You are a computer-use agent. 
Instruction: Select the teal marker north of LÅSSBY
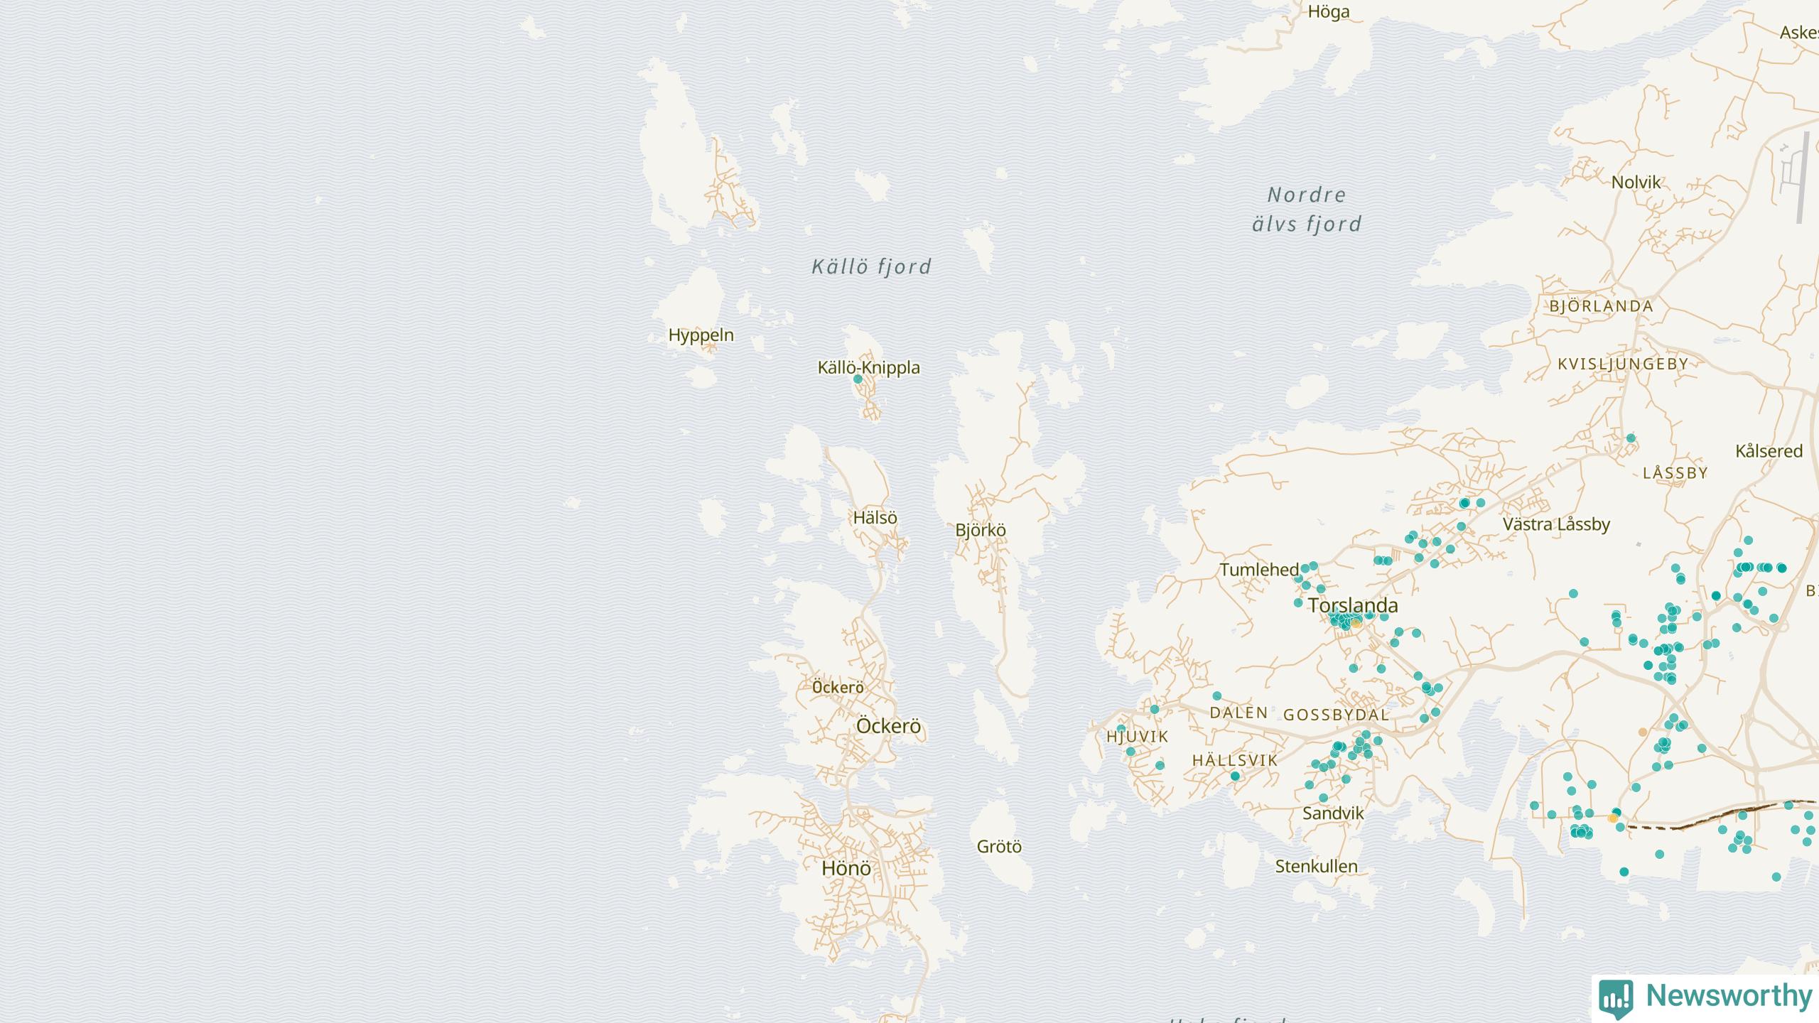point(1631,438)
